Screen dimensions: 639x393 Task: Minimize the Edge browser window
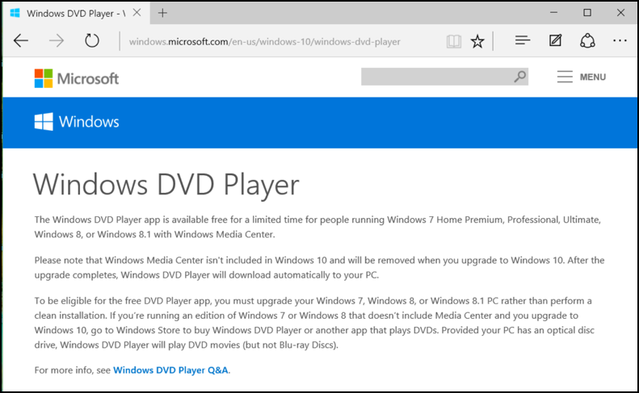pos(553,13)
